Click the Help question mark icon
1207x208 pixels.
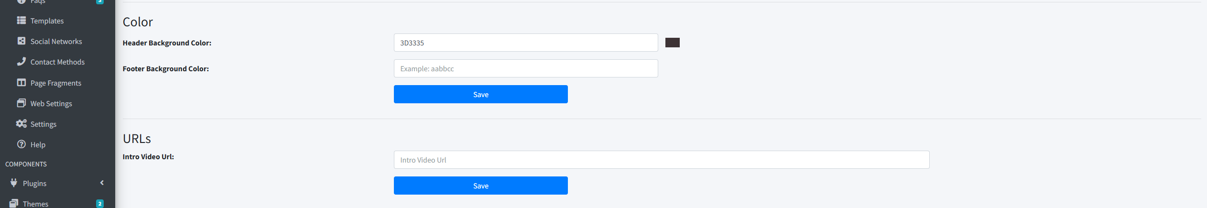point(22,144)
